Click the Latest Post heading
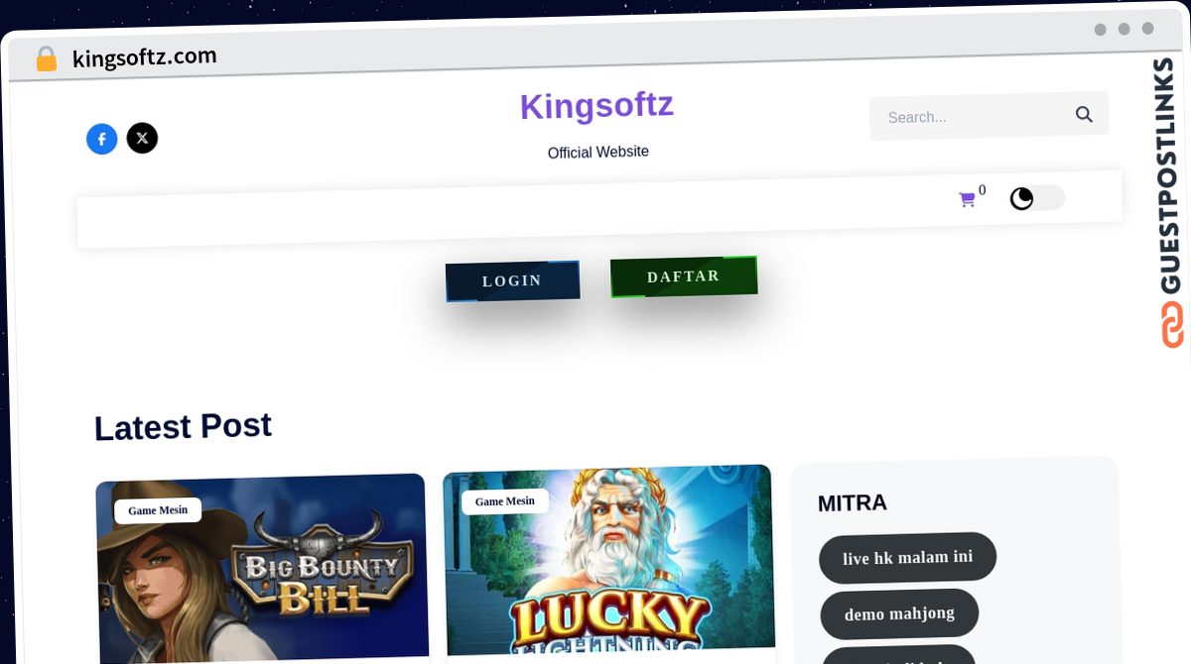1191x664 pixels. click(x=183, y=427)
